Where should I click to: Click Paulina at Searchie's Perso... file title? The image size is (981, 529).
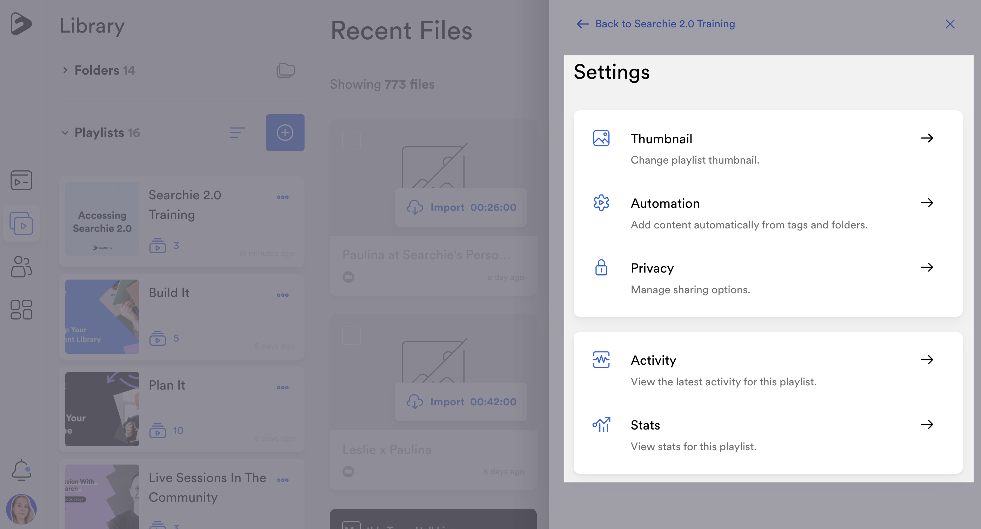(426, 255)
